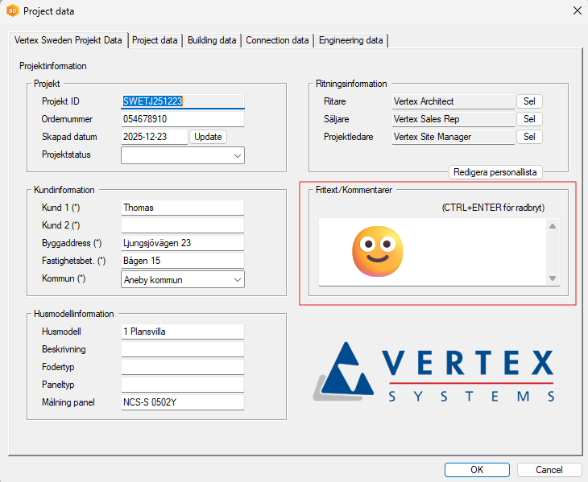Click the Byggaddress input field
The height and width of the screenshot is (482, 588).
pyautogui.click(x=182, y=243)
